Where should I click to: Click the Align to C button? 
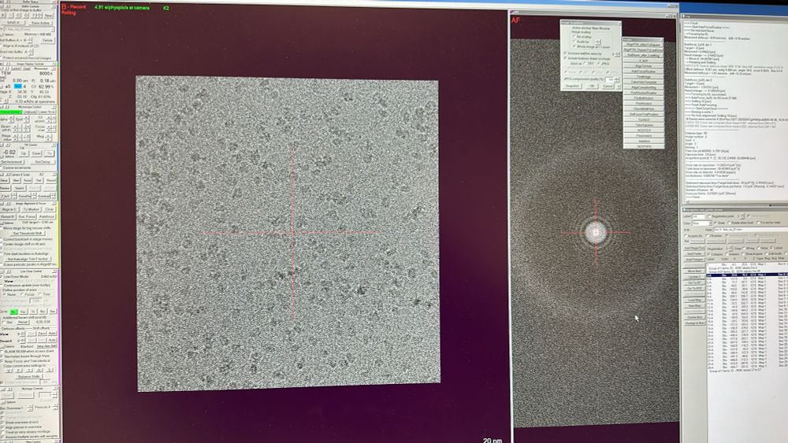9,209
